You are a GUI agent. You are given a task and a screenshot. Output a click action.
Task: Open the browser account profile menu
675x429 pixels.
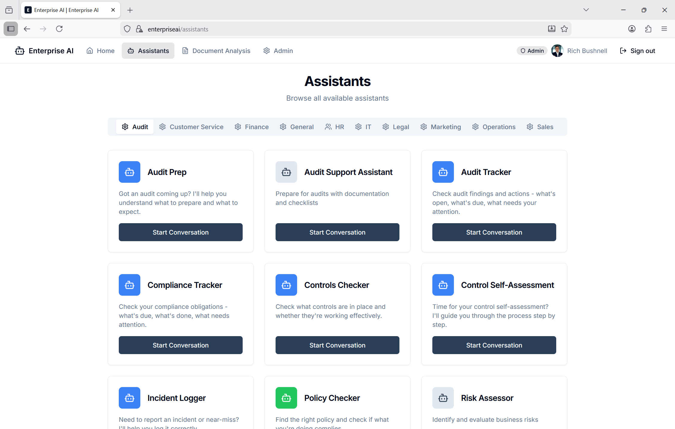(632, 28)
